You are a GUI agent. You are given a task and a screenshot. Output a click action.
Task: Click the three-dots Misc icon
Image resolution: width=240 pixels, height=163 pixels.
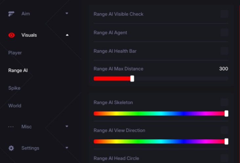[x=11, y=127]
